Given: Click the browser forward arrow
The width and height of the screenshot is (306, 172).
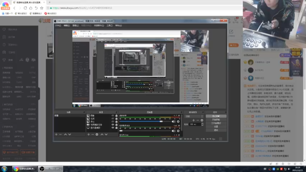Looking at the screenshot, I should 20,8.
